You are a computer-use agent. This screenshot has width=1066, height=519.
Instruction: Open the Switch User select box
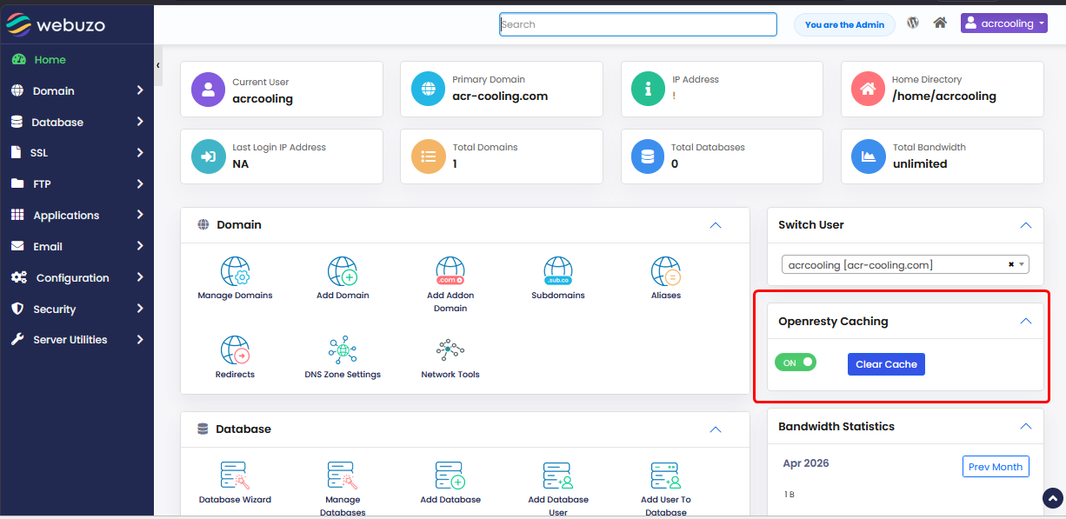click(x=904, y=264)
